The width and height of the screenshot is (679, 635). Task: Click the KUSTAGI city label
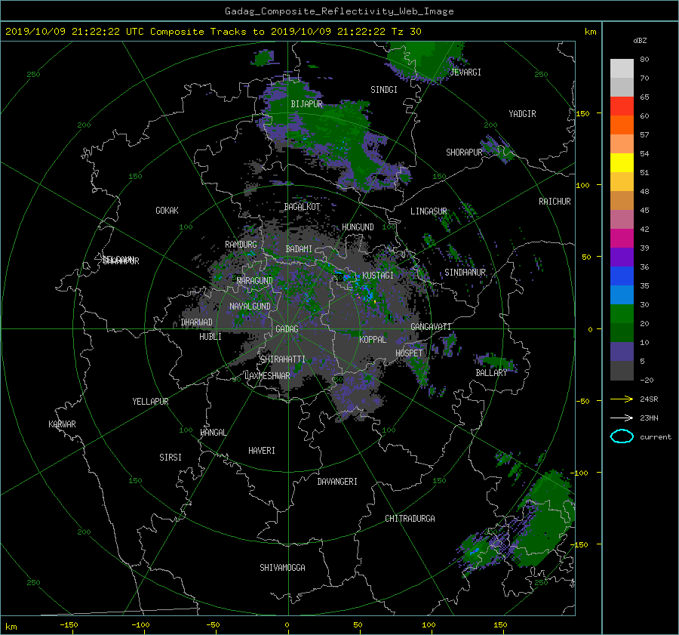tap(378, 276)
